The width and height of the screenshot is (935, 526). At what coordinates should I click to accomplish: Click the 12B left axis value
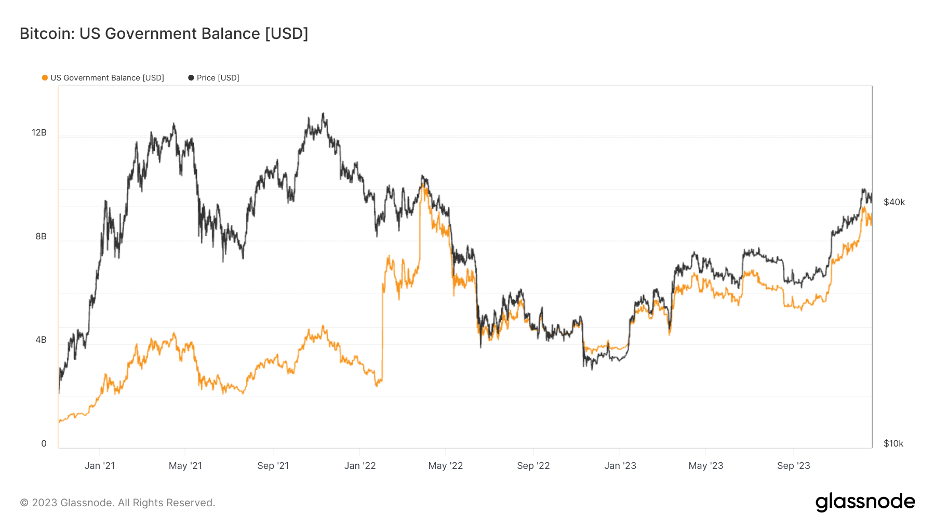coord(39,132)
